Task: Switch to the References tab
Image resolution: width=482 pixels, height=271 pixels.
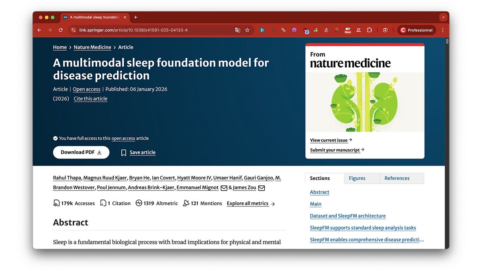Action: tap(397, 178)
